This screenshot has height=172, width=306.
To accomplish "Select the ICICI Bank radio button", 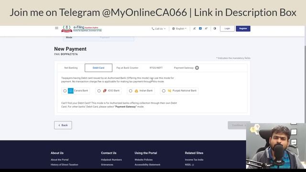I will pos(99,91).
